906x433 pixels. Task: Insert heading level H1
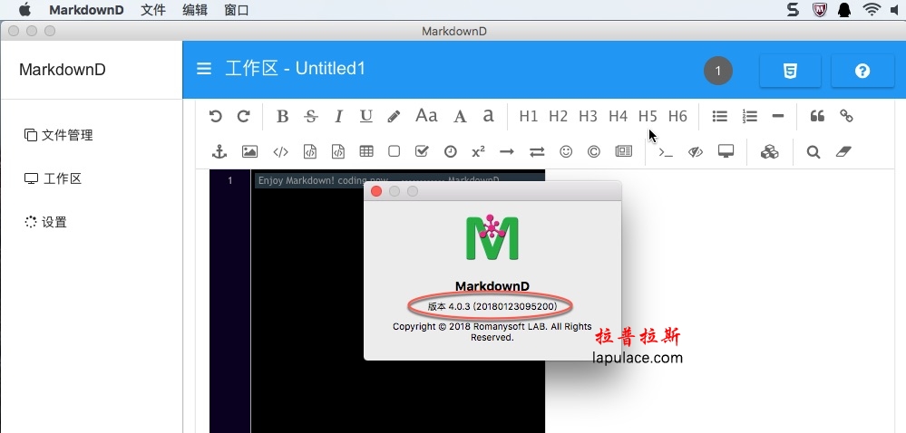click(x=528, y=116)
